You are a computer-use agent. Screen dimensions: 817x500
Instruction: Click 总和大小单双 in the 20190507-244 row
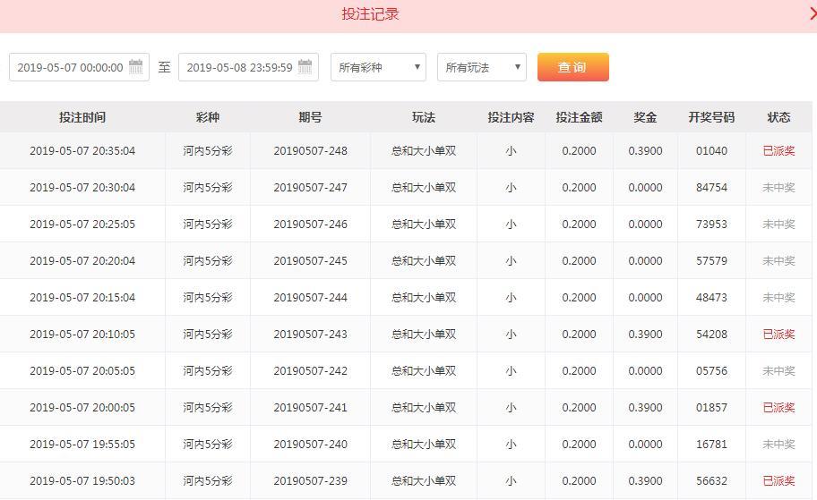pos(424,298)
